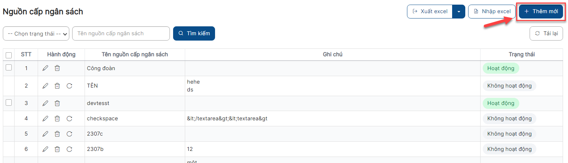Edit the devtesst row
Screen dimensions: 568x163
[x=45, y=103]
